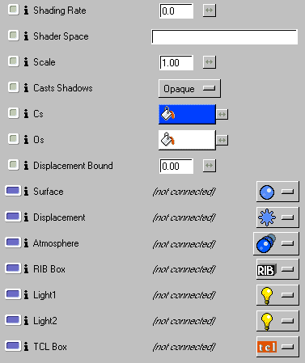Click the TCL Box tcl icon
The image size is (305, 363).
pos(267,347)
